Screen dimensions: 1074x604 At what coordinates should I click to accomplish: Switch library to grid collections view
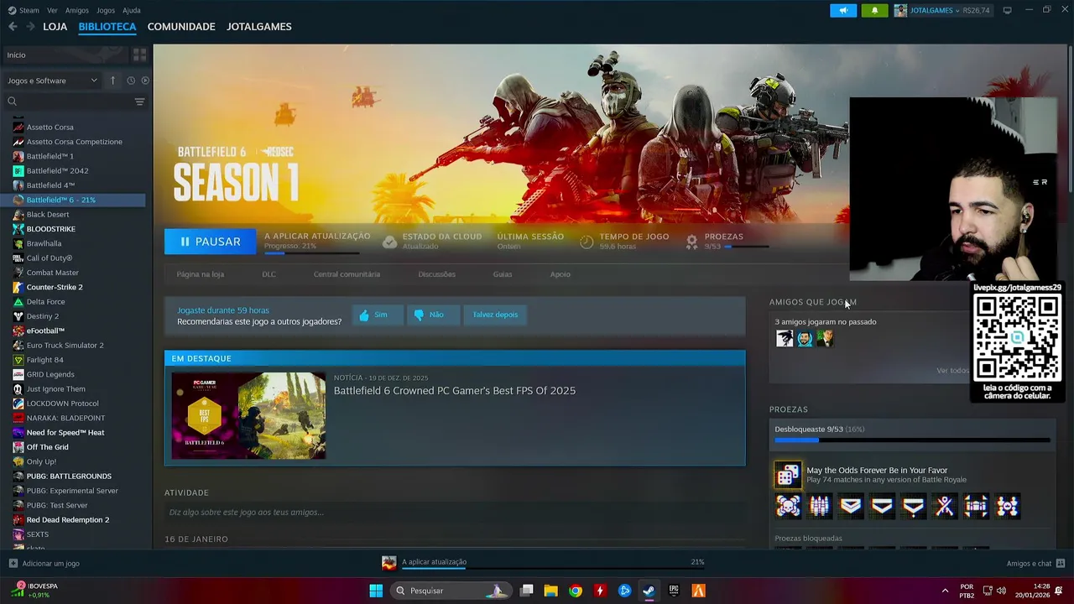(x=139, y=55)
